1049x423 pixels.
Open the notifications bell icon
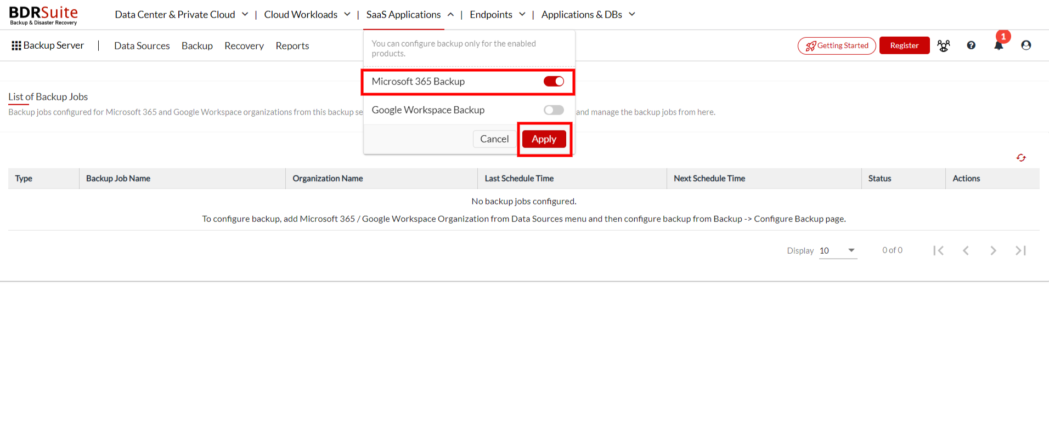(999, 45)
